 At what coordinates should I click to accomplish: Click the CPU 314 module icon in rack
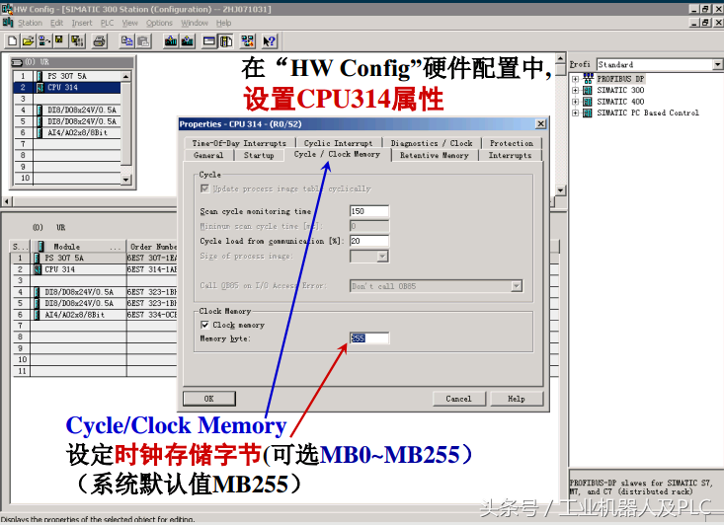click(40, 87)
